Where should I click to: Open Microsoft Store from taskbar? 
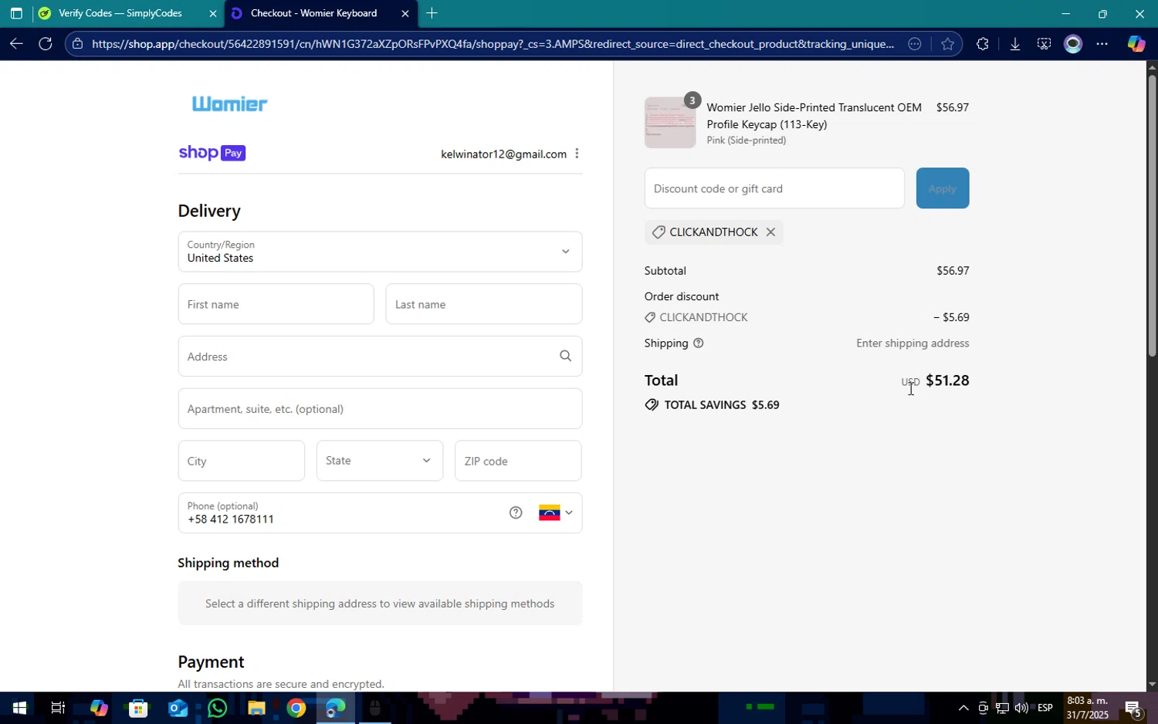(x=138, y=708)
